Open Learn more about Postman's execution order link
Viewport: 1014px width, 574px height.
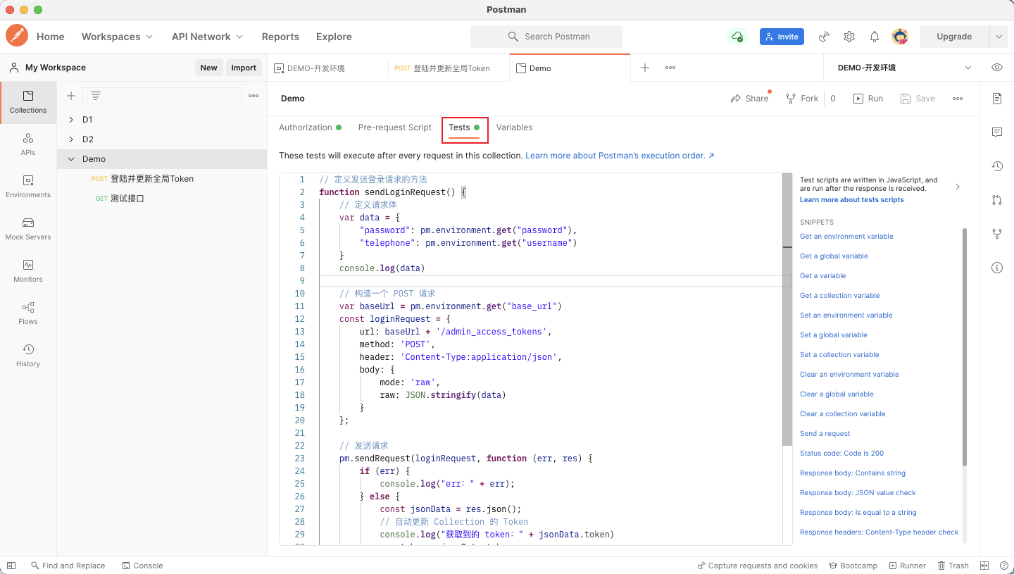620,156
